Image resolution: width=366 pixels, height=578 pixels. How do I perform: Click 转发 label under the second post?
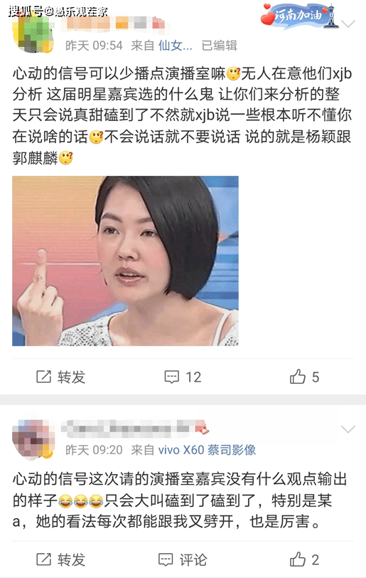(x=72, y=559)
